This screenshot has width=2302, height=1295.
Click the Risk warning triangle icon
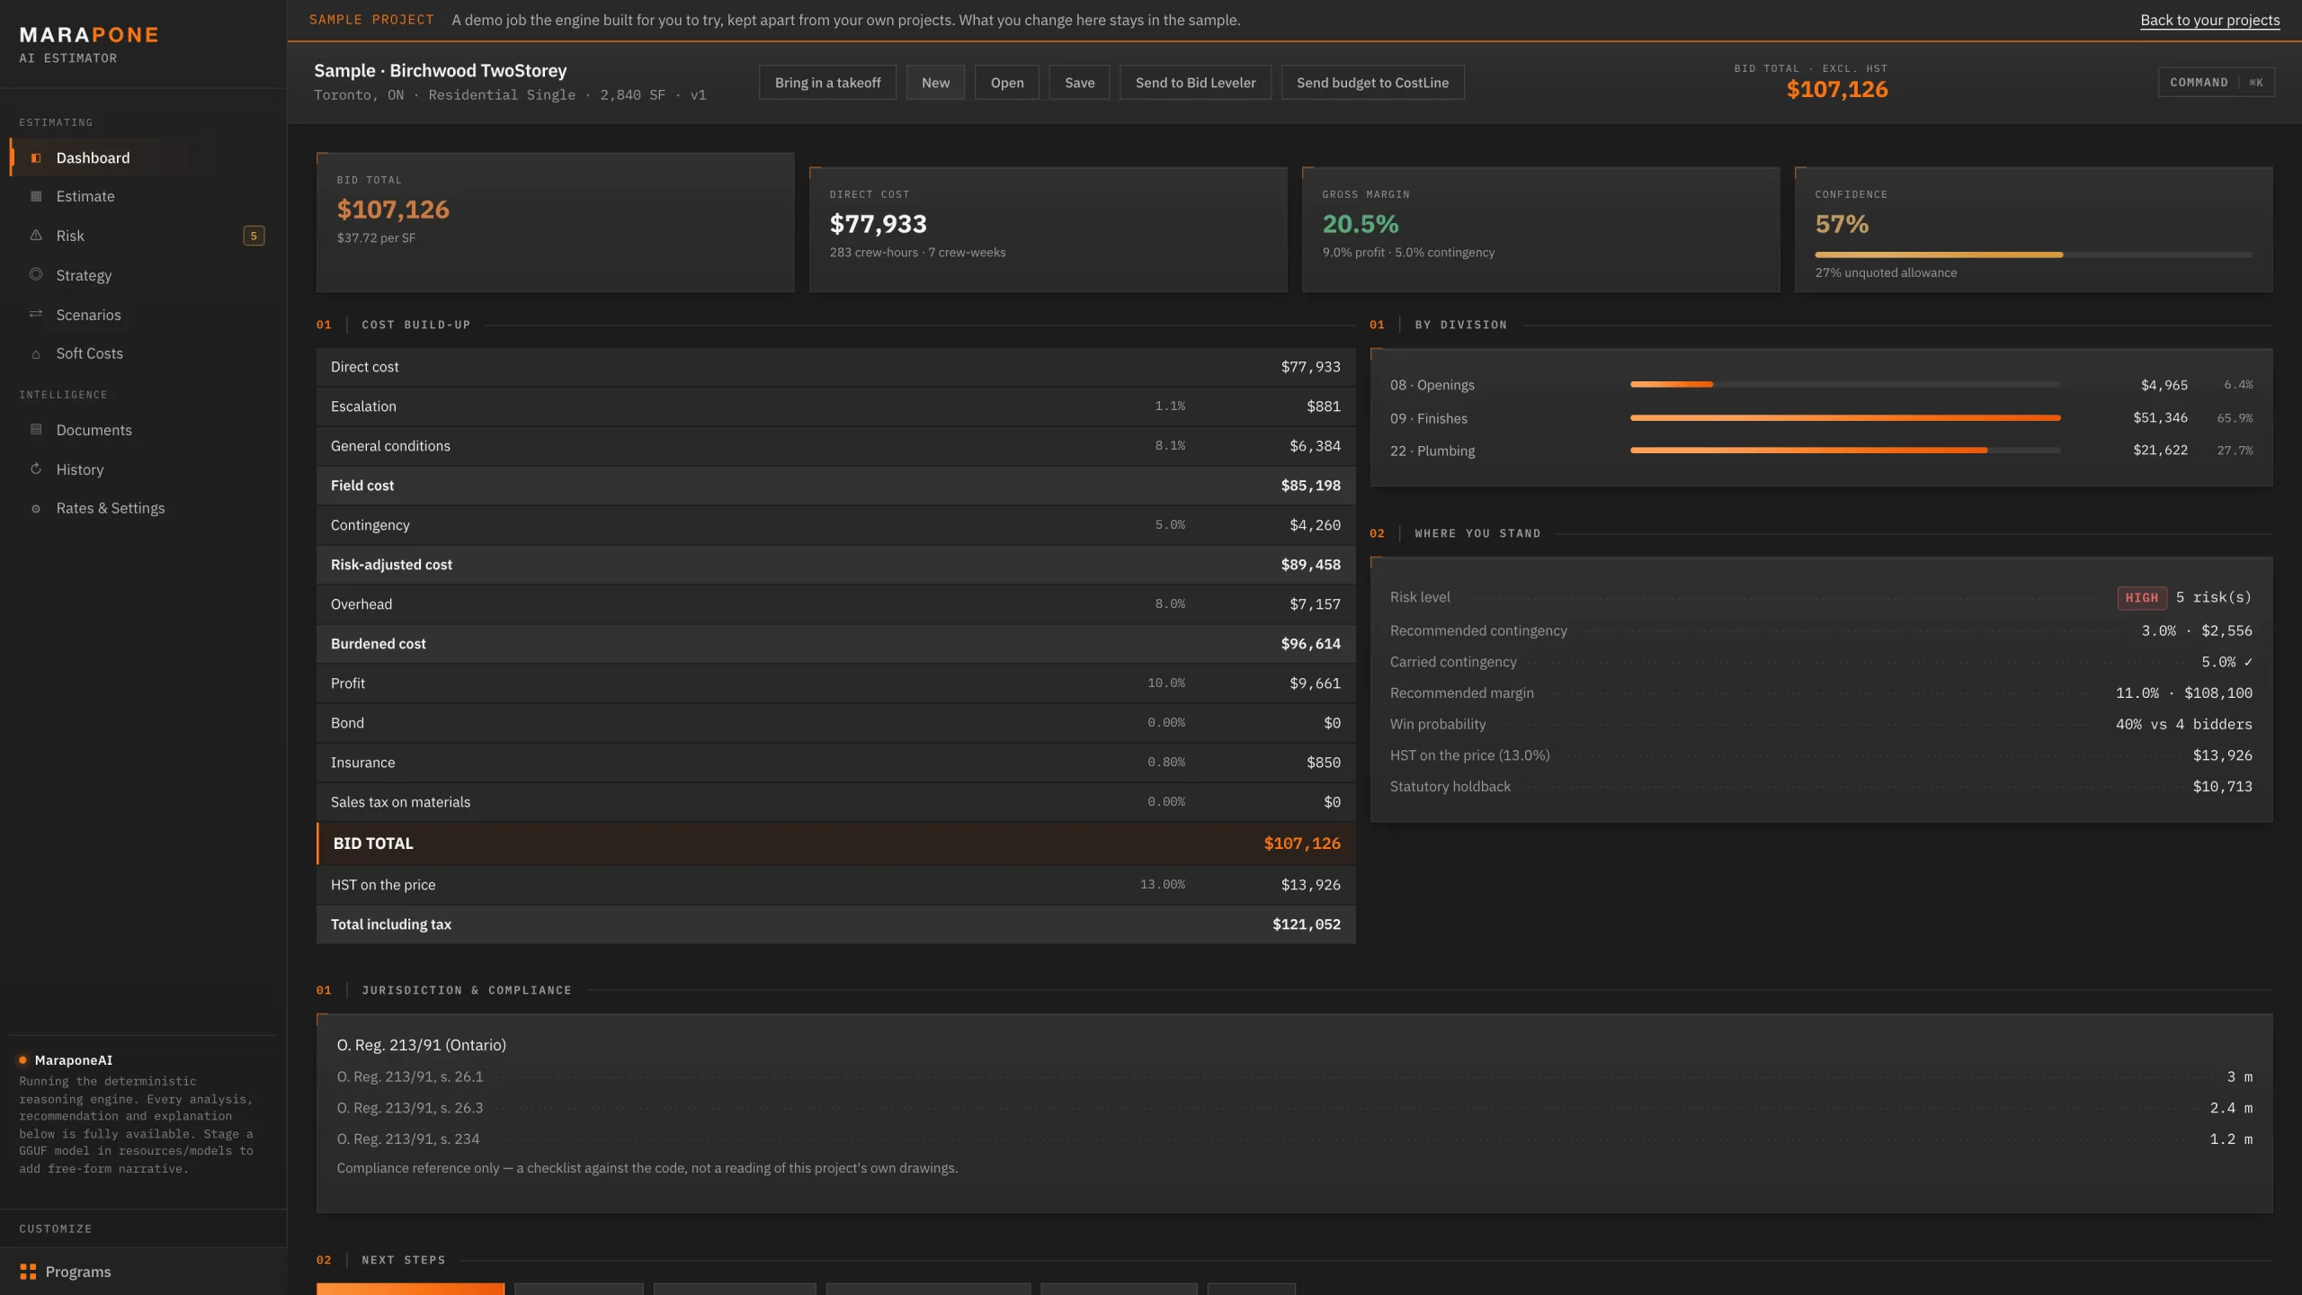(36, 236)
